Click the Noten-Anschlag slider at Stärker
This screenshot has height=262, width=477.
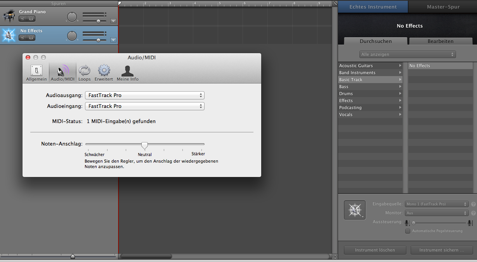click(x=201, y=144)
